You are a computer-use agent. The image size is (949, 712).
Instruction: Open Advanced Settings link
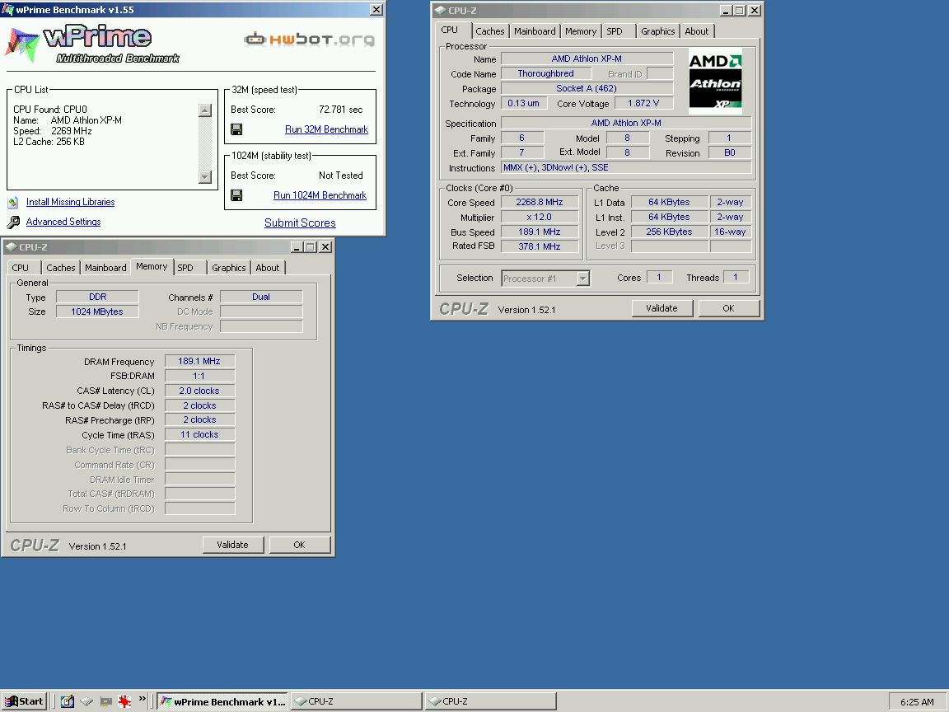[x=63, y=222]
